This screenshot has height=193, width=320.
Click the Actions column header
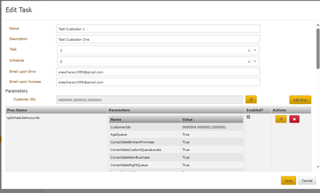(x=291, y=110)
